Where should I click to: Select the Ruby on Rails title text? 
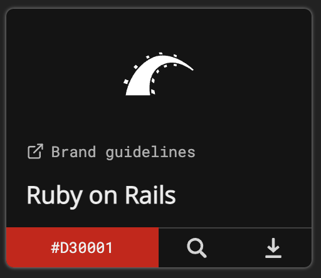(101, 196)
